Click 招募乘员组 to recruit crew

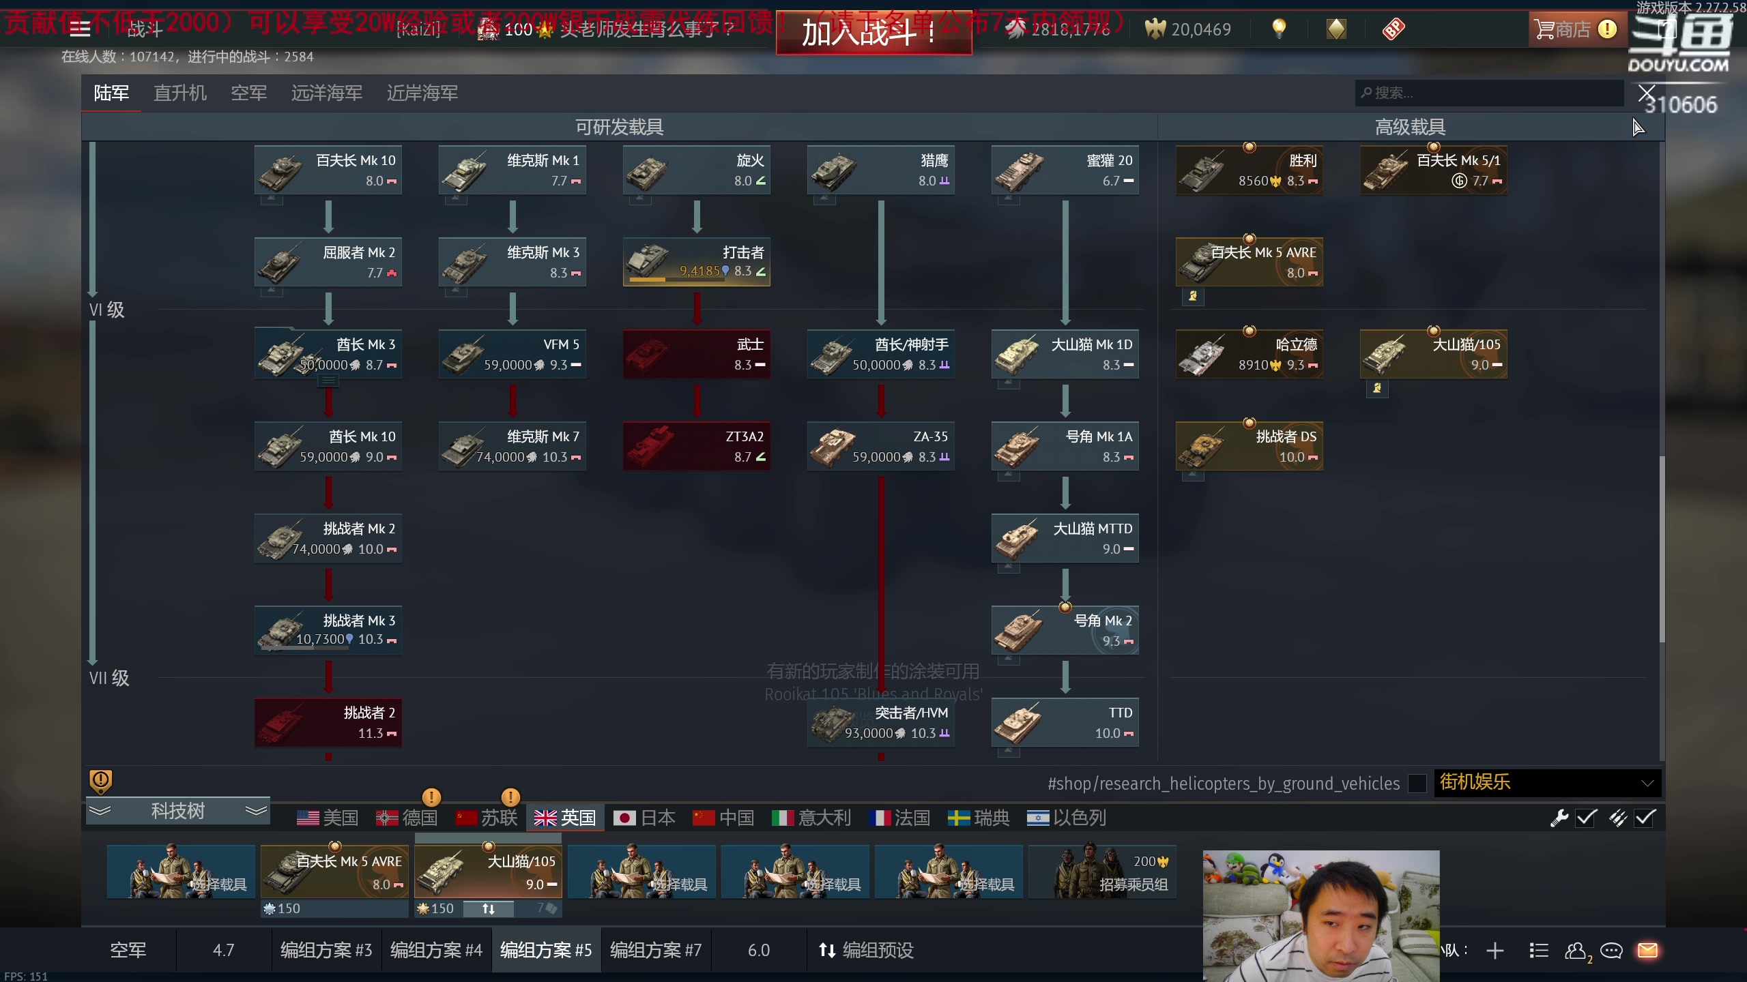click(x=1103, y=872)
